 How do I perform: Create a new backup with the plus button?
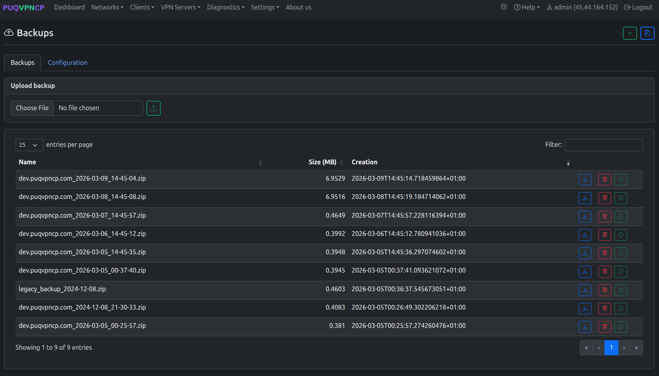(630, 33)
